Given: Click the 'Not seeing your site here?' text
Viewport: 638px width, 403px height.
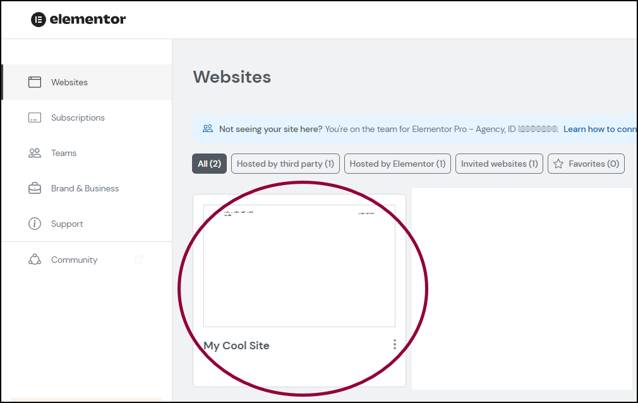Looking at the screenshot, I should [270, 129].
